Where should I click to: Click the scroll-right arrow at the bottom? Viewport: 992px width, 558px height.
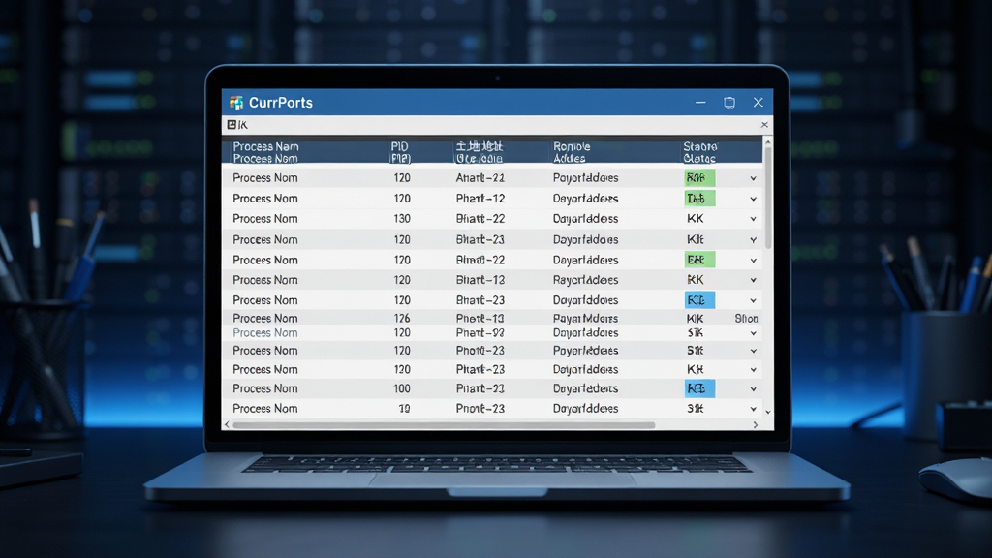point(756,425)
